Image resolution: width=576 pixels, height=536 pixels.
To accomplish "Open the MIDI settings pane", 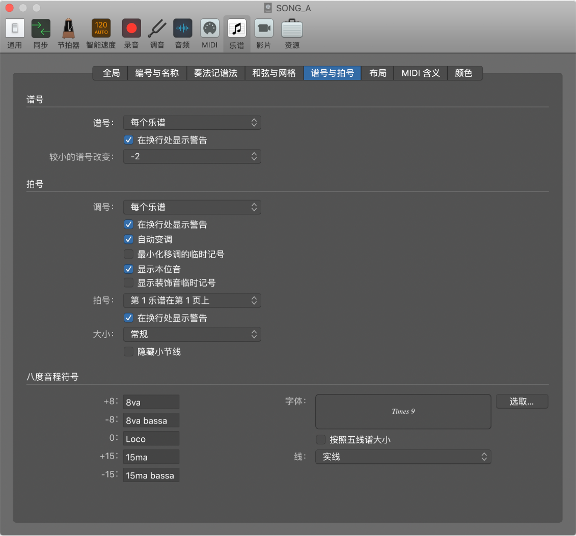I will [x=210, y=34].
